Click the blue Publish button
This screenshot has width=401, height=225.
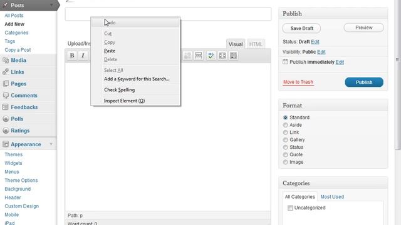coord(364,82)
